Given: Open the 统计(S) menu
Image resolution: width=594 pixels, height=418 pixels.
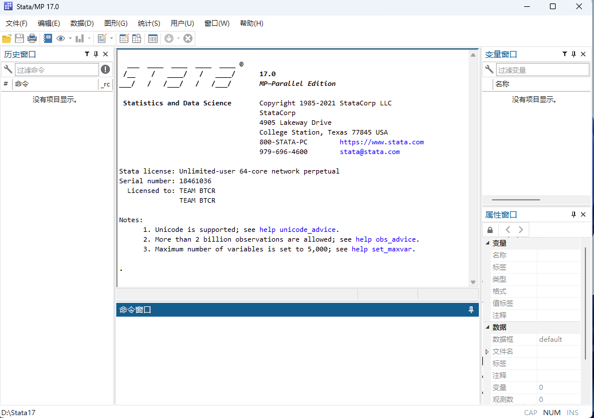Looking at the screenshot, I should coord(149,23).
